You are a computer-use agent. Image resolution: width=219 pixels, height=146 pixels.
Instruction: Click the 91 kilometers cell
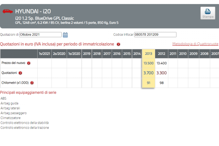149,83
